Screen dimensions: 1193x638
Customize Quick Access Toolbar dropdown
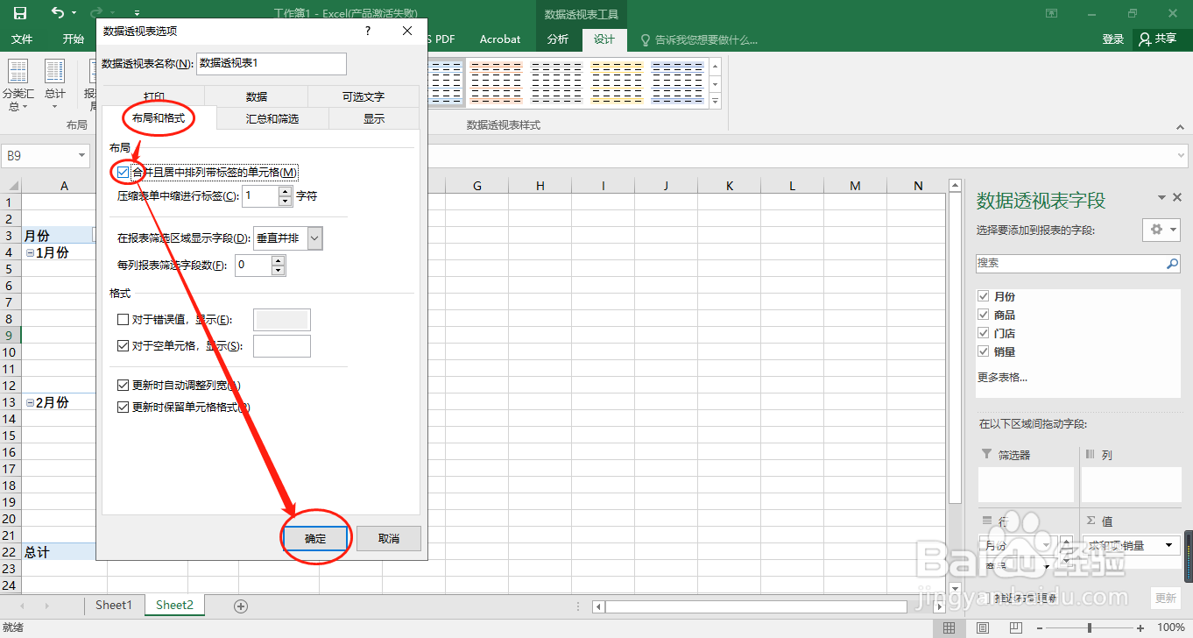138,13
